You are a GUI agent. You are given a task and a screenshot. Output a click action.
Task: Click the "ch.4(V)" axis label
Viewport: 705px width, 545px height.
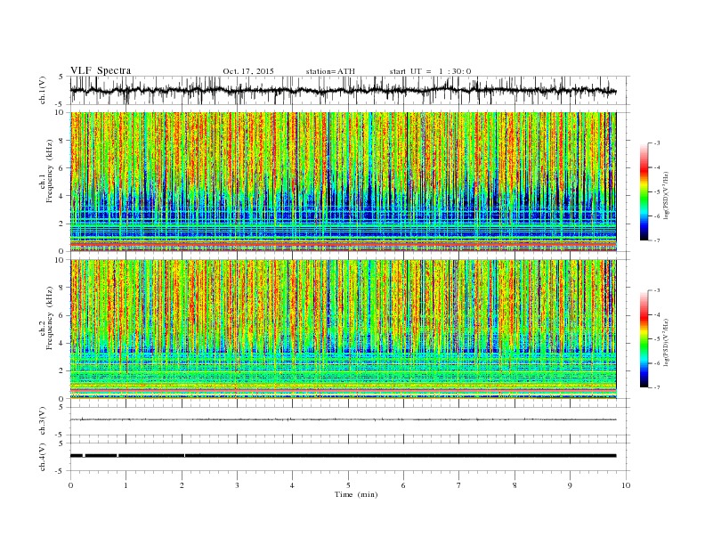[43, 457]
